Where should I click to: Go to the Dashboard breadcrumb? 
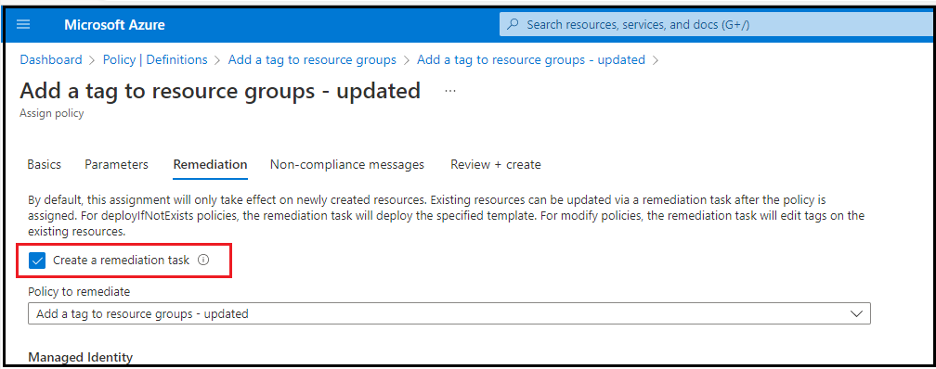click(x=51, y=59)
